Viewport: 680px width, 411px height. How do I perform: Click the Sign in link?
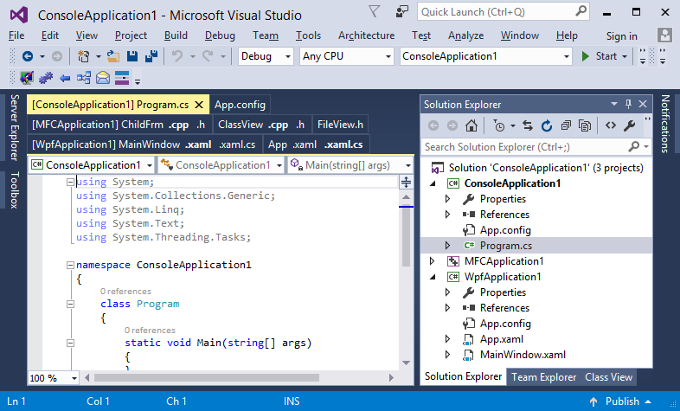[621, 35]
